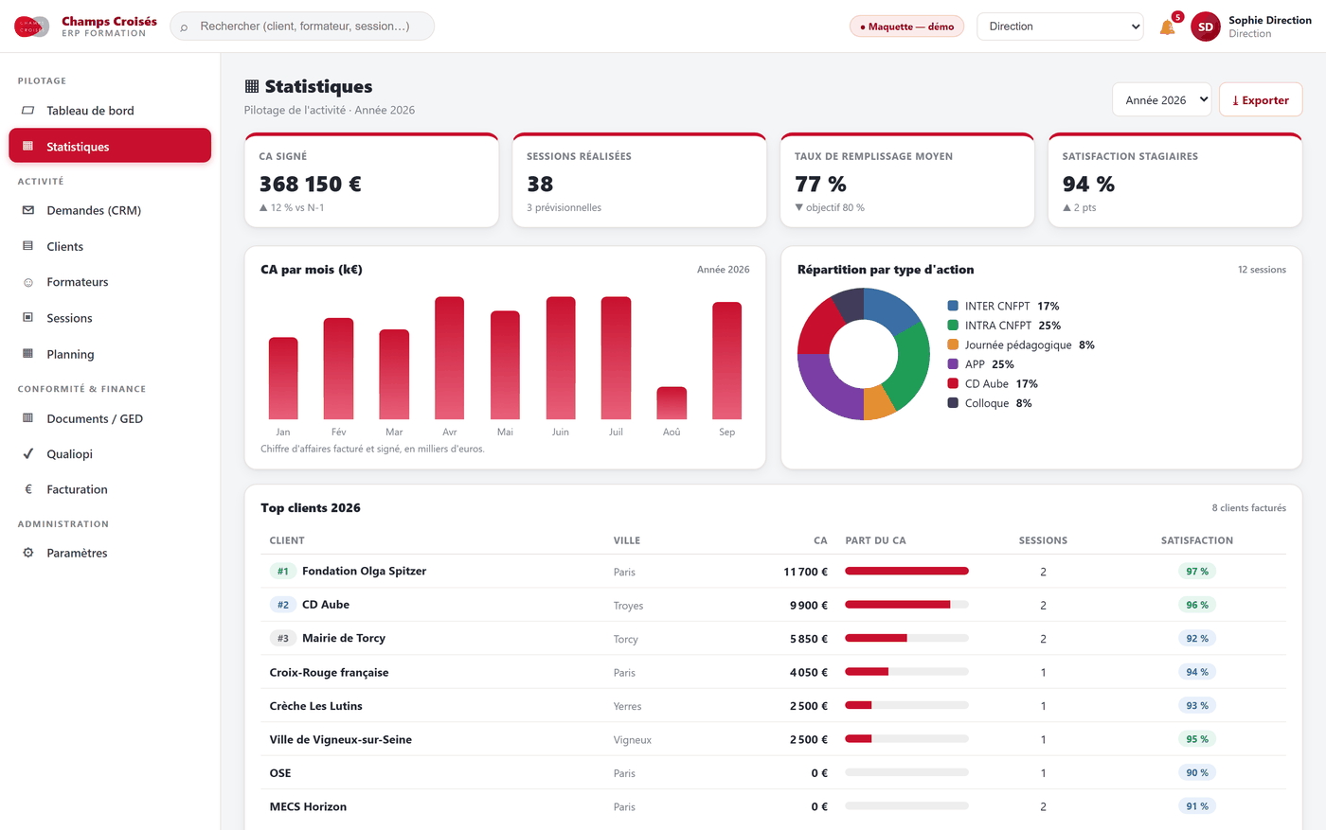Open Fondation Olga Spitzer client row
This screenshot has height=830, width=1326.
click(x=773, y=572)
